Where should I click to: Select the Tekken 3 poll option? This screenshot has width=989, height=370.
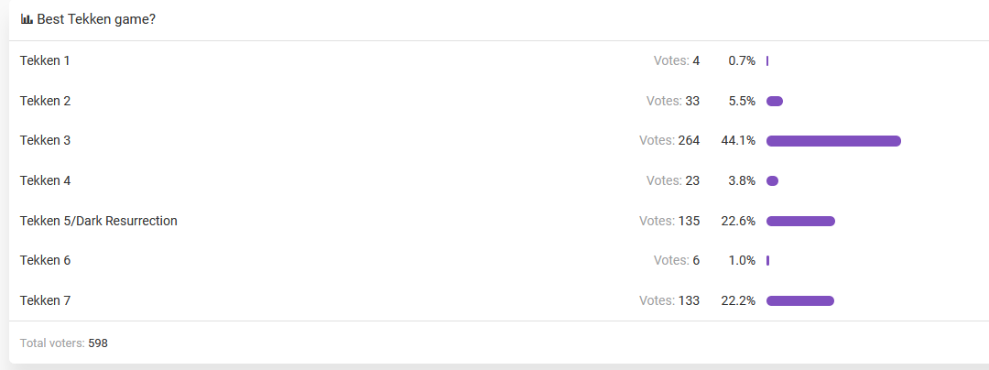point(46,140)
